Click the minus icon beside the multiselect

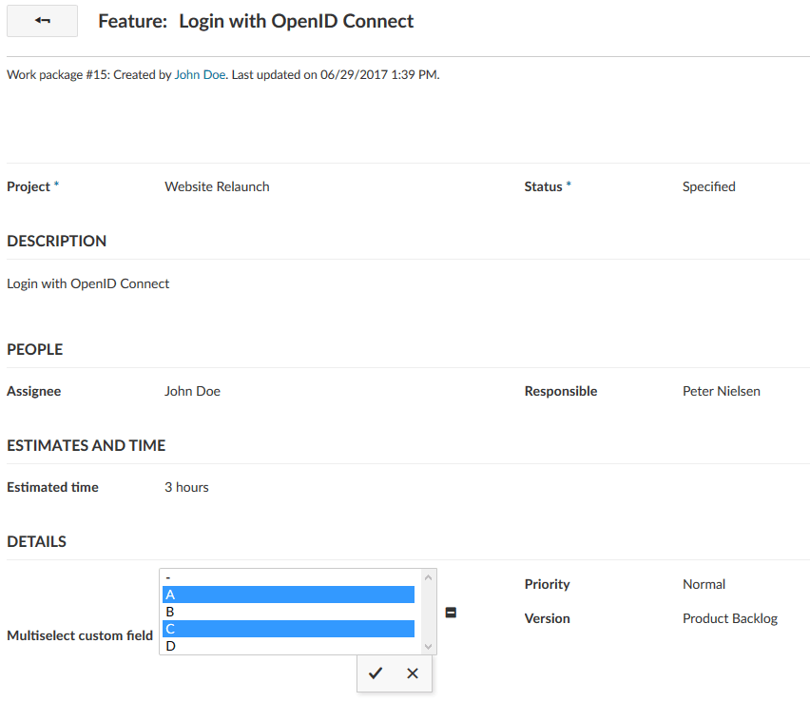click(x=451, y=612)
